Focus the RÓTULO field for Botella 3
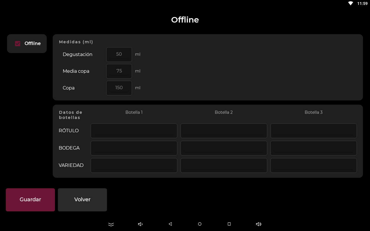Viewport: 370px width, 231px height. 314,131
